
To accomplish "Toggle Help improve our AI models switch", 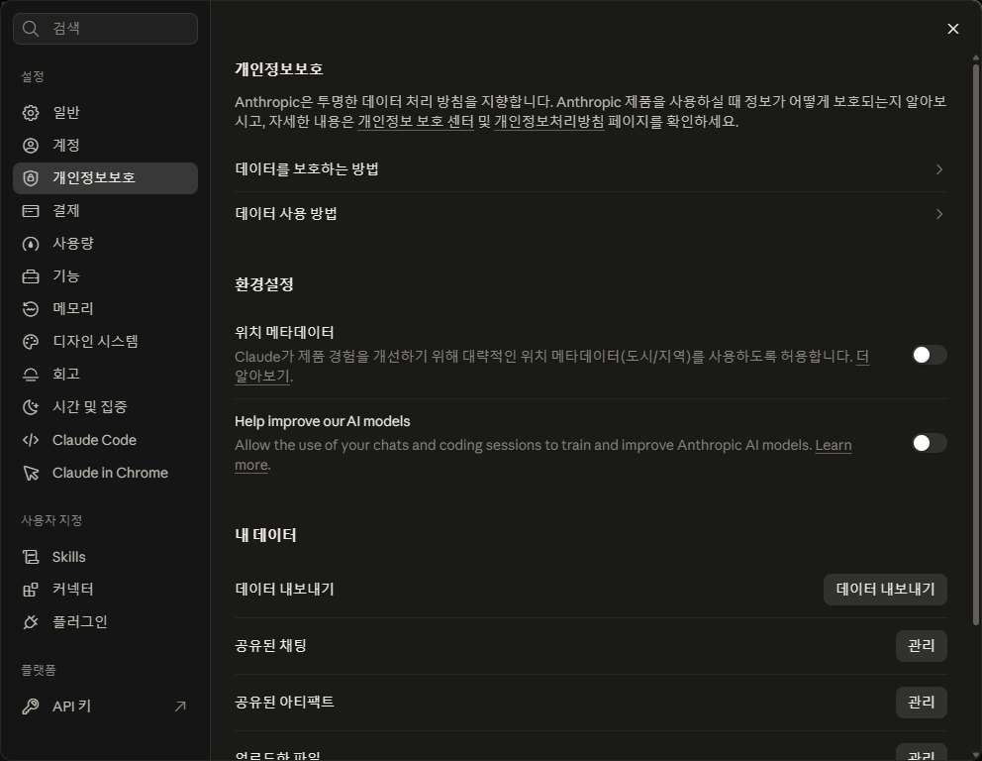I will pyautogui.click(x=930, y=443).
